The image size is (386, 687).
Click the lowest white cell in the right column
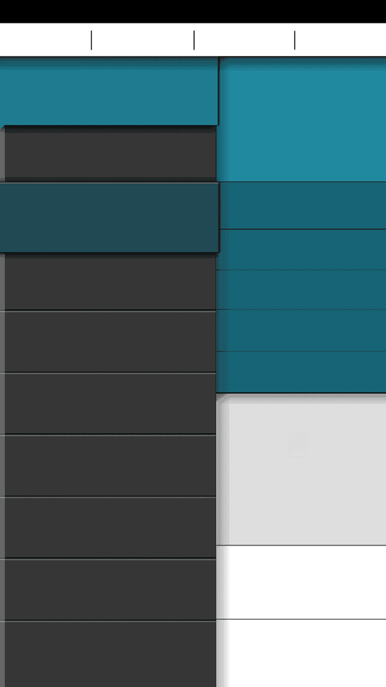click(302, 653)
